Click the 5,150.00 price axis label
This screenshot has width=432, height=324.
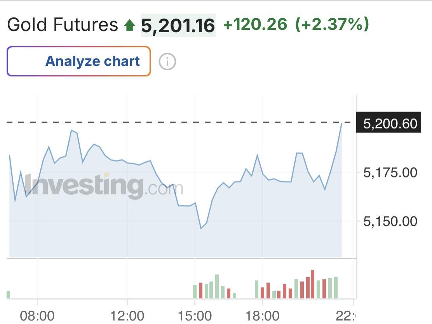click(390, 222)
